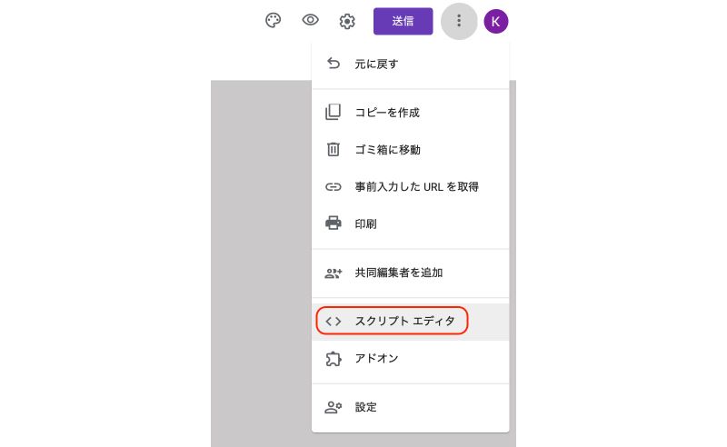This screenshot has height=447, width=727.
Task: Choose アドオン menu entry
Action: 411,359
